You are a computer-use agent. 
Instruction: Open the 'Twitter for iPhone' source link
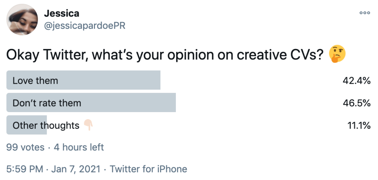pyautogui.click(x=149, y=169)
